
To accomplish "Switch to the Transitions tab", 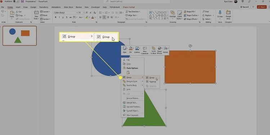I will point(44,7).
